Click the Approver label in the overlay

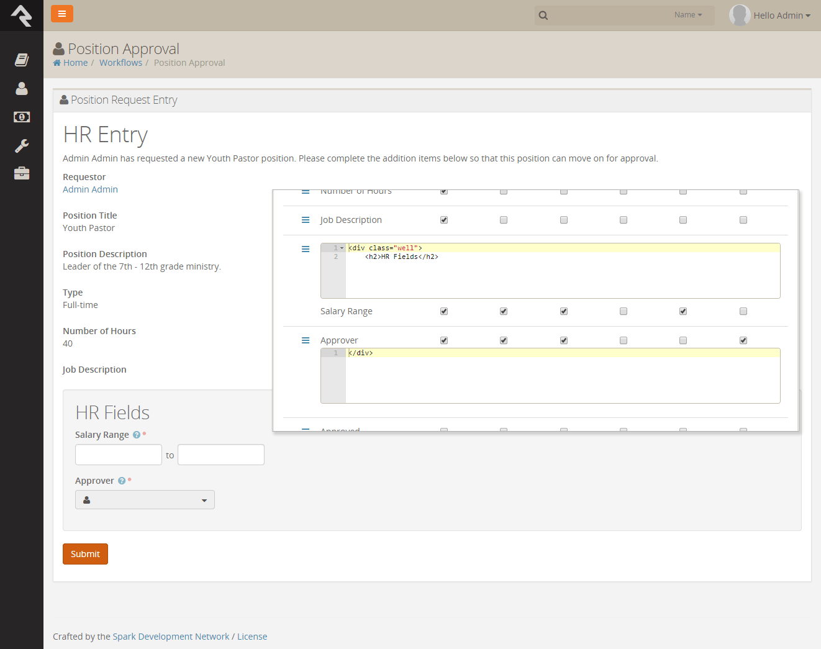(339, 340)
